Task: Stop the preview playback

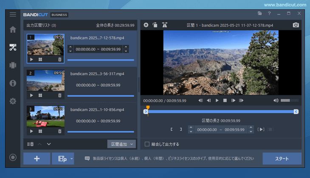Action: 225,100
